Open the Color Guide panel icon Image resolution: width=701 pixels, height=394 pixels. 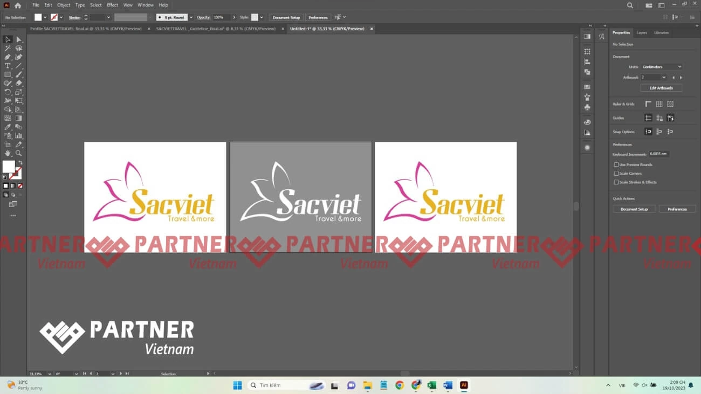click(587, 133)
